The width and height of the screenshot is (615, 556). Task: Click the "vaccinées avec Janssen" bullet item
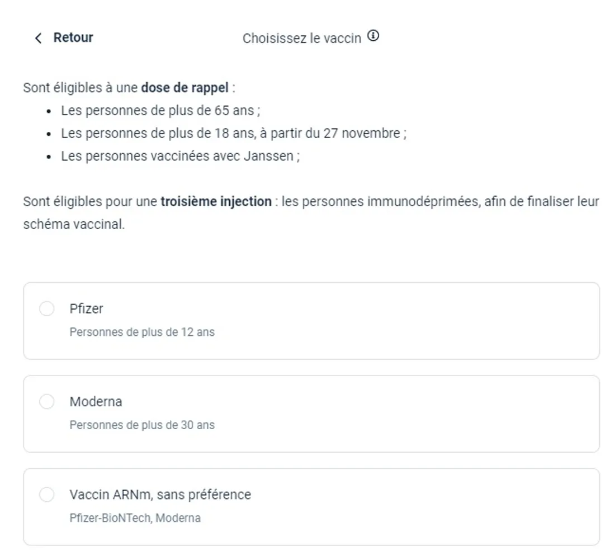[180, 156]
